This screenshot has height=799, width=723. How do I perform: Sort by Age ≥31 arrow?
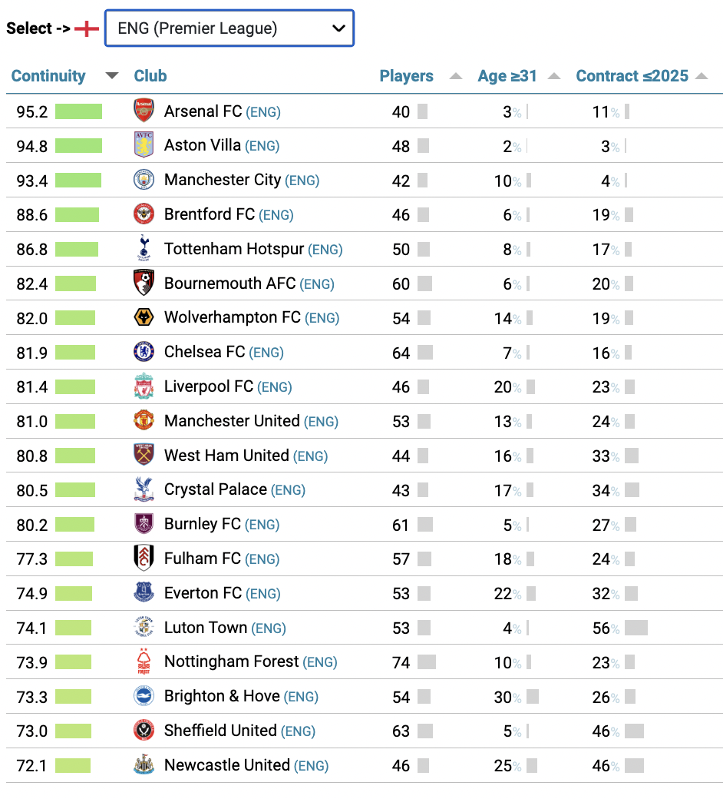click(554, 76)
